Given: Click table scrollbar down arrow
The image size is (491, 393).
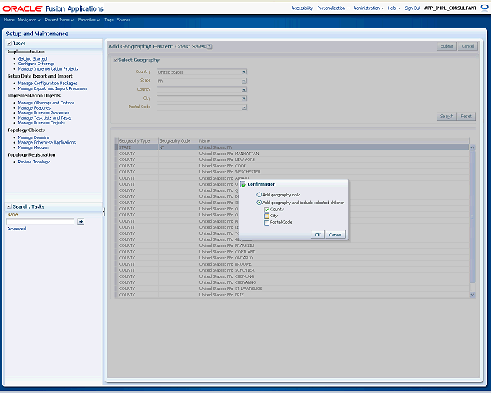Looking at the screenshot, I should tap(473, 295).
